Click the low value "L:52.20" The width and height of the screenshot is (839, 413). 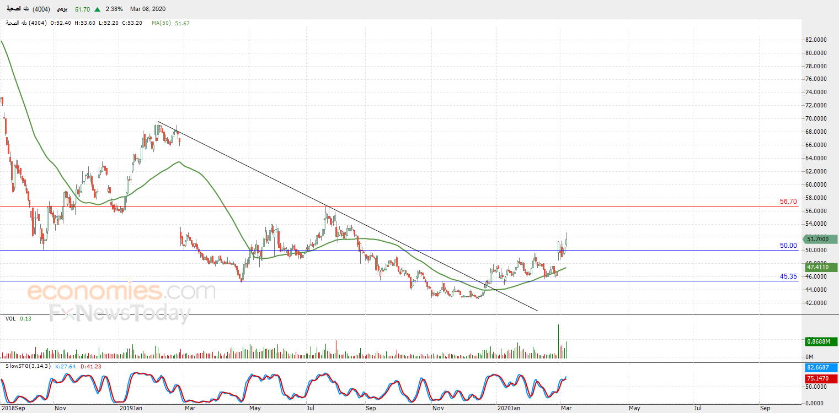pos(108,23)
